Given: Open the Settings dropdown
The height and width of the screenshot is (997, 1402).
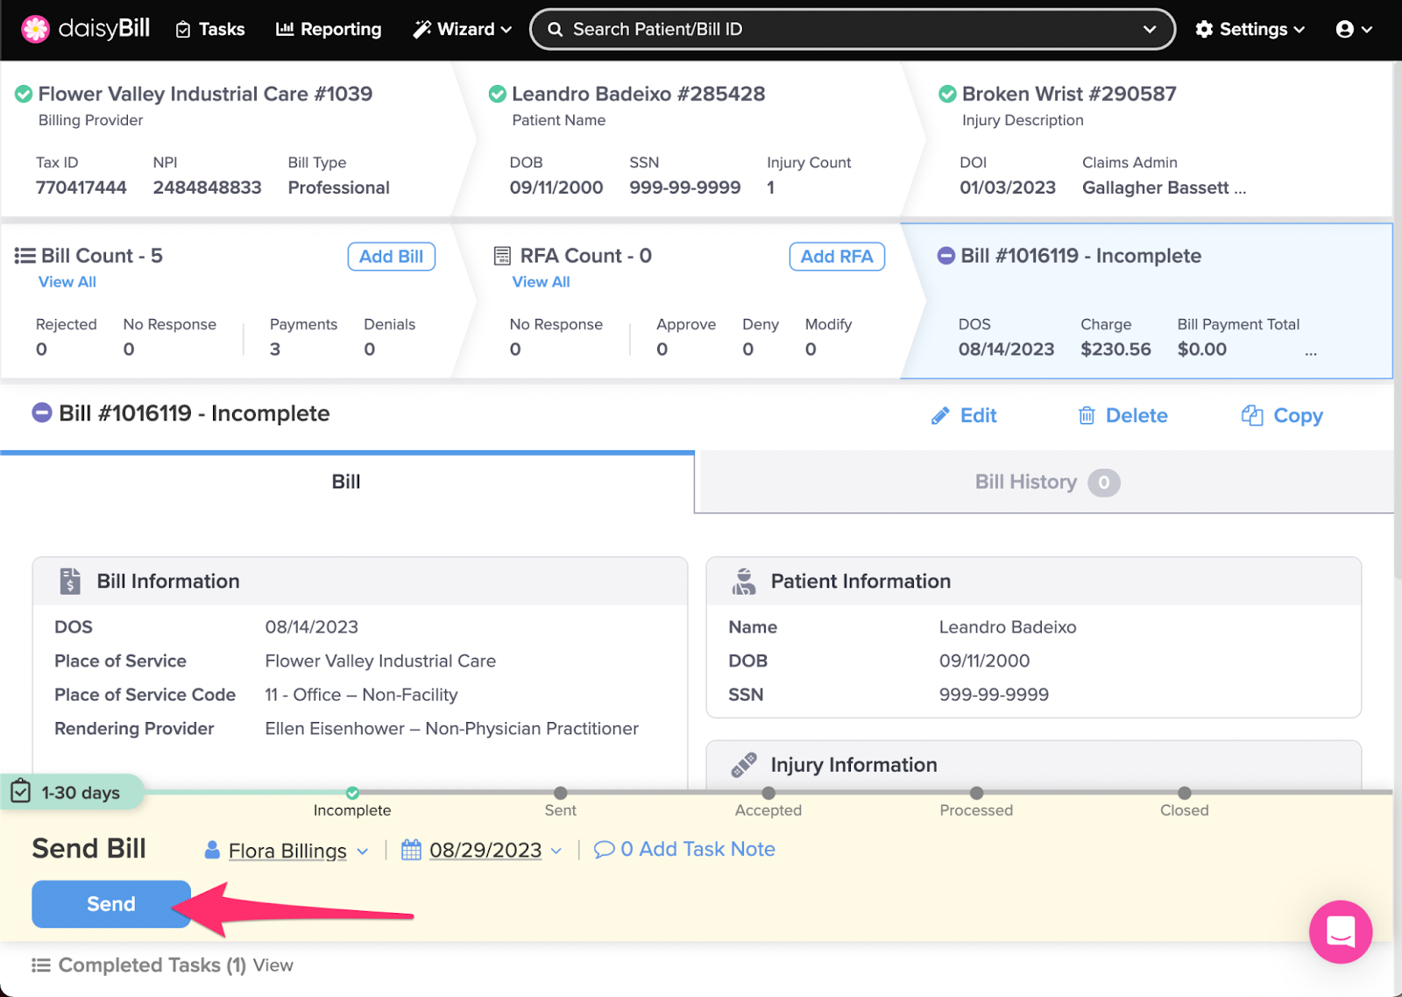Looking at the screenshot, I should (1250, 29).
